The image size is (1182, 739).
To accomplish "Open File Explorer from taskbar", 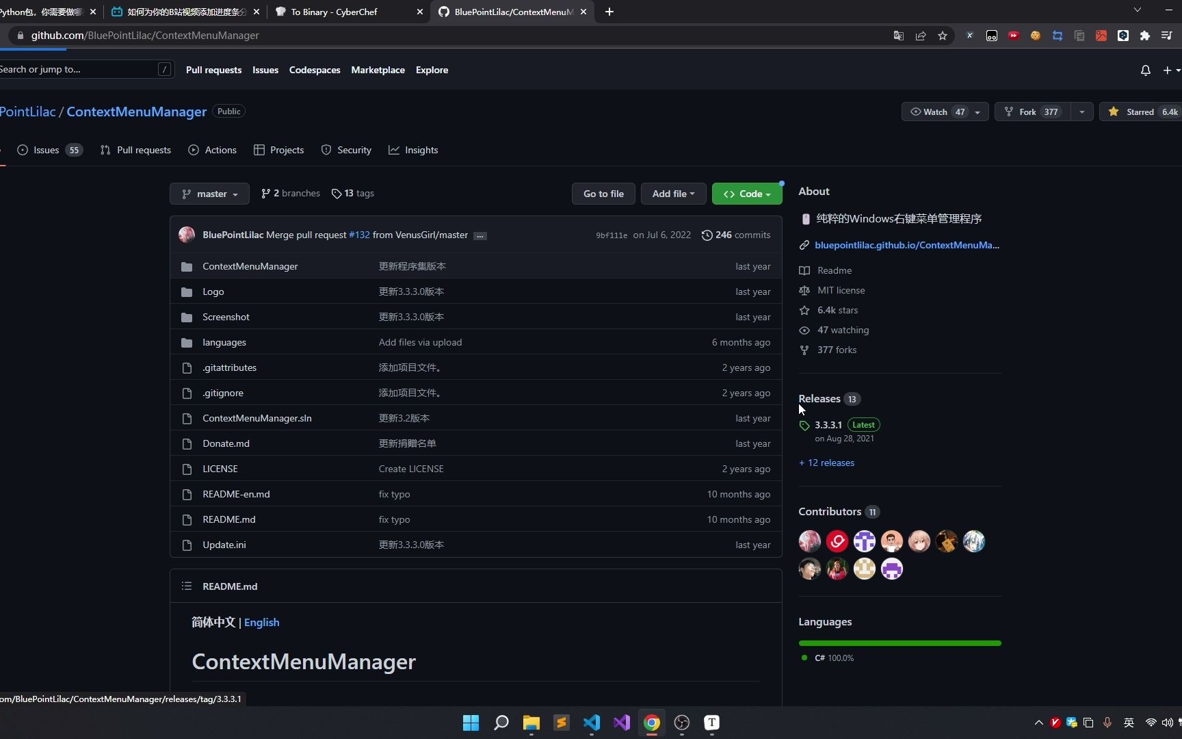I will tap(531, 723).
